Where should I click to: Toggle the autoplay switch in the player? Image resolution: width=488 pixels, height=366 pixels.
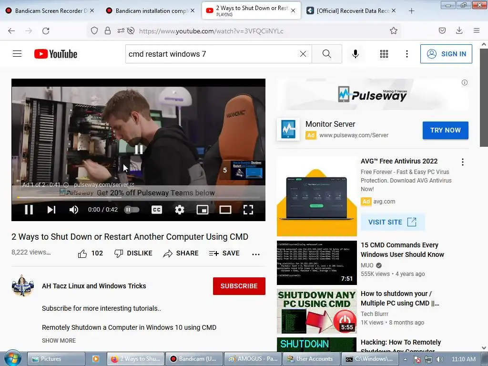click(132, 210)
